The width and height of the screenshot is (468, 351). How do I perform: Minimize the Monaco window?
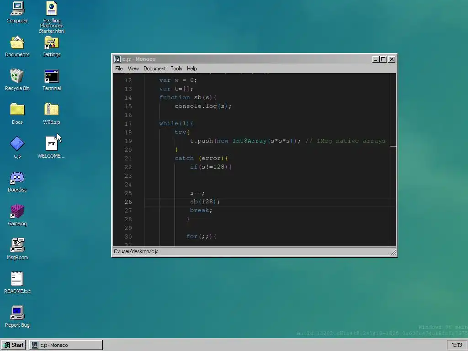[x=376, y=59]
